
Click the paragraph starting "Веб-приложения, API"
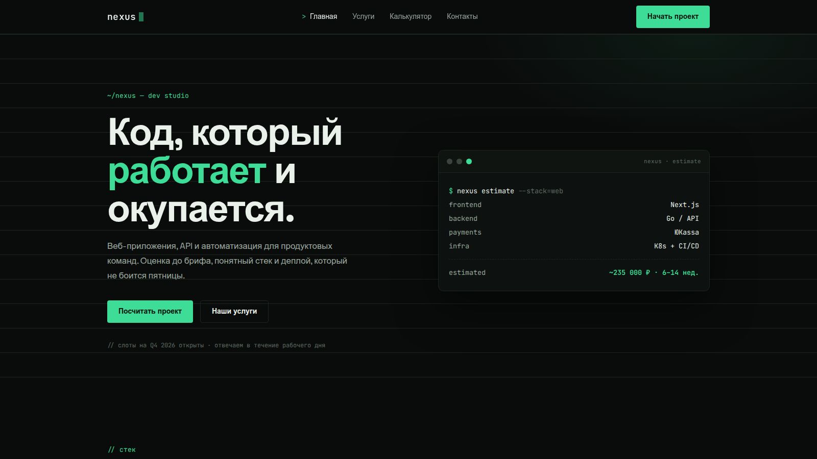pyautogui.click(x=227, y=261)
